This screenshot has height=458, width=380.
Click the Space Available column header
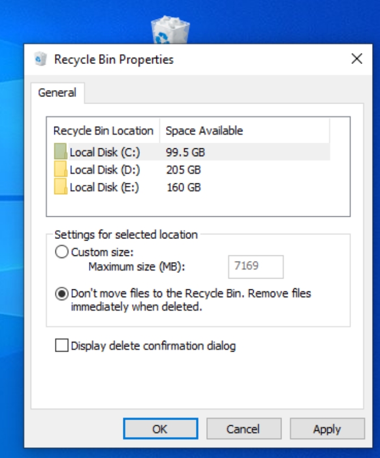tap(245, 131)
